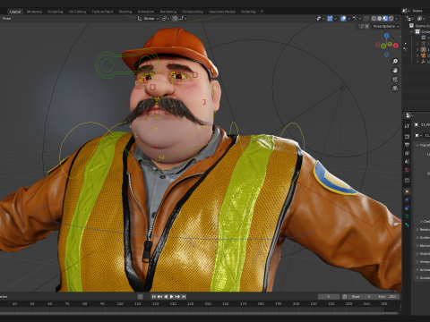Open the Pose Options dropdown

386,27
